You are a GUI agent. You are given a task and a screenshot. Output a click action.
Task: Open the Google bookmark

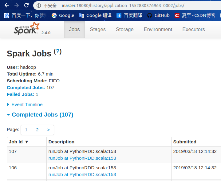[63, 15]
